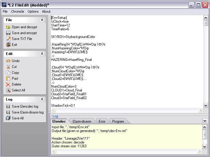
Task: Open the Chronicle menu
Action: coord(18,11)
